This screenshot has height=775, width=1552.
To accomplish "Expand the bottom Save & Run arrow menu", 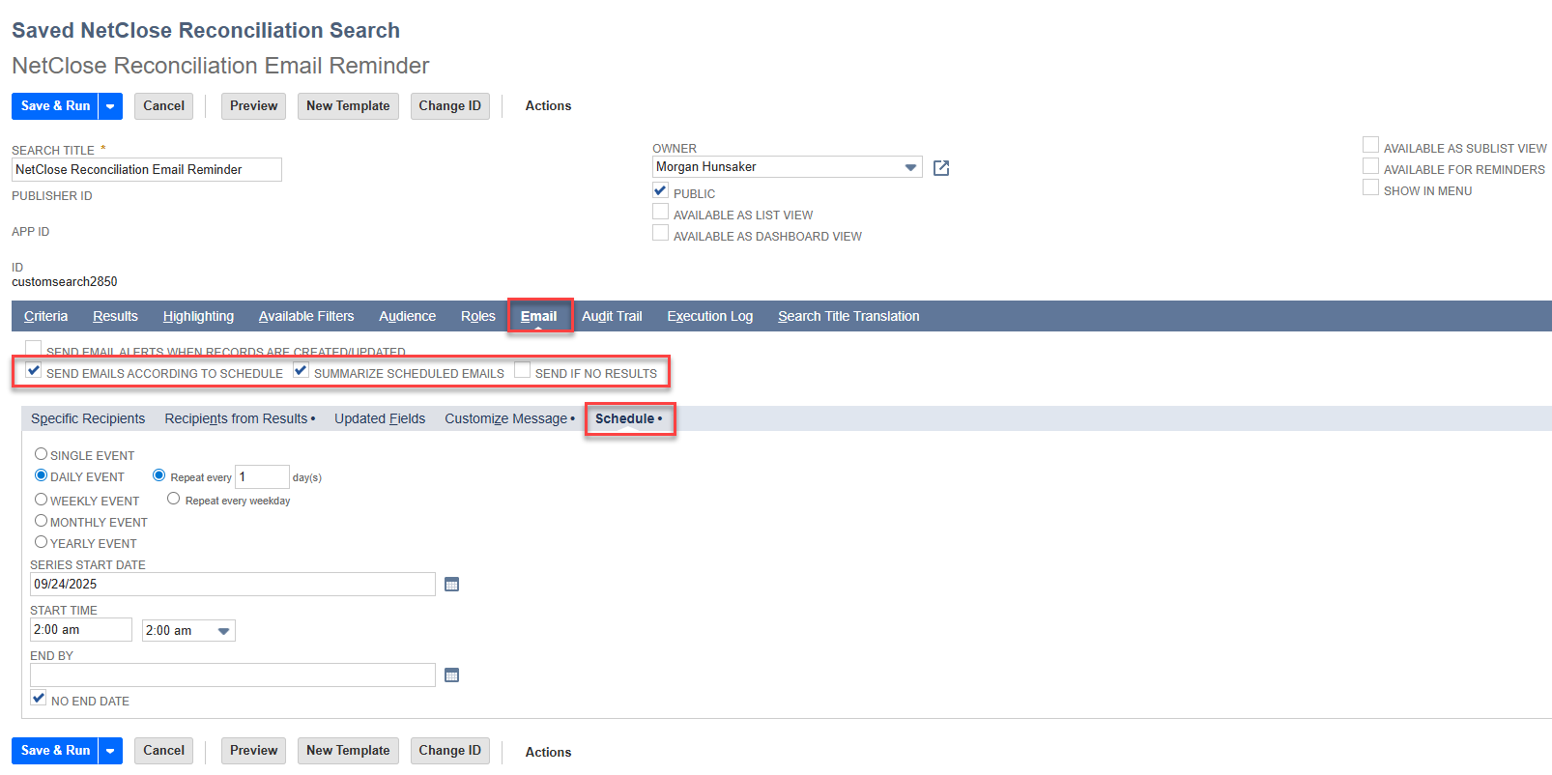I will 110,751.
